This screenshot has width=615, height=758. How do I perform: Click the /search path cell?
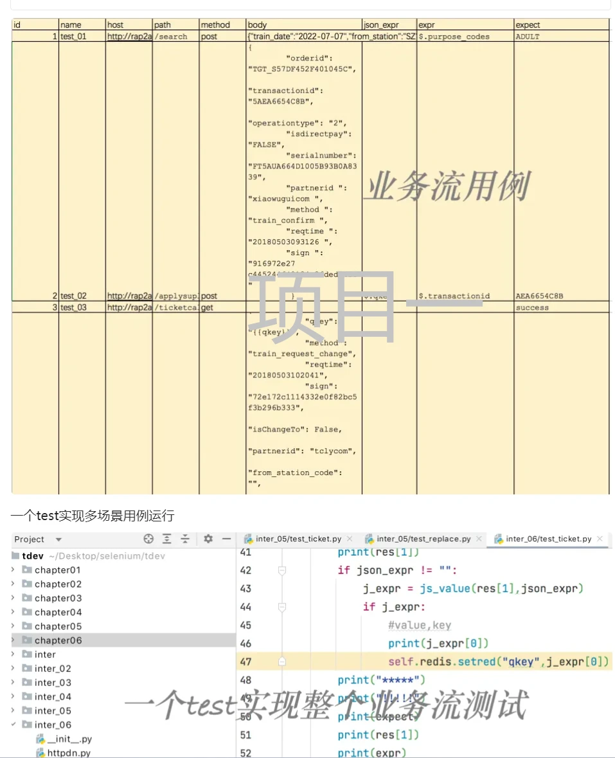click(x=175, y=36)
